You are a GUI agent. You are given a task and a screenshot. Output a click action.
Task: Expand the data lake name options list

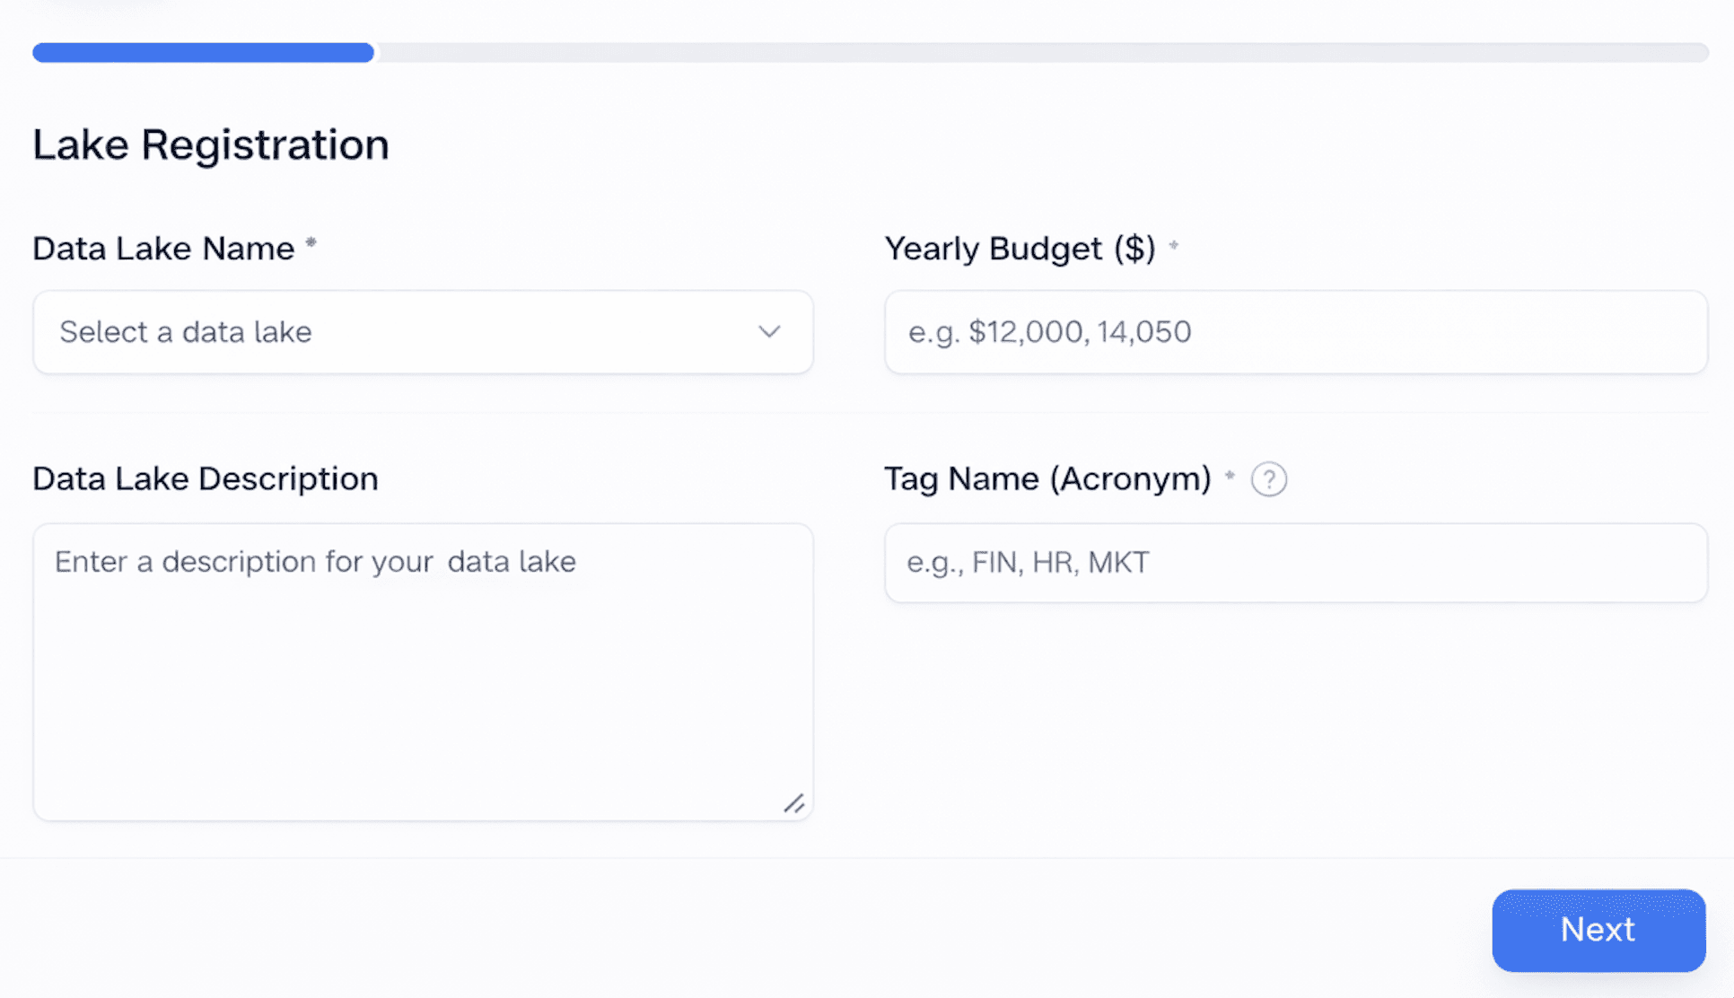(422, 332)
